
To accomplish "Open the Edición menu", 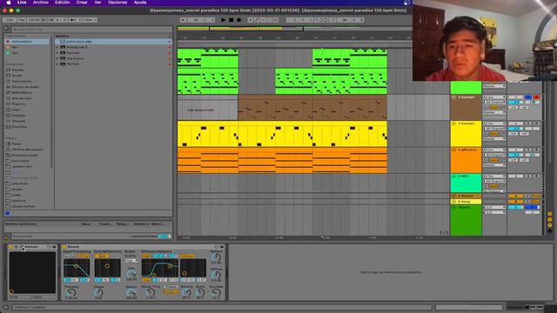I will coord(62,3).
